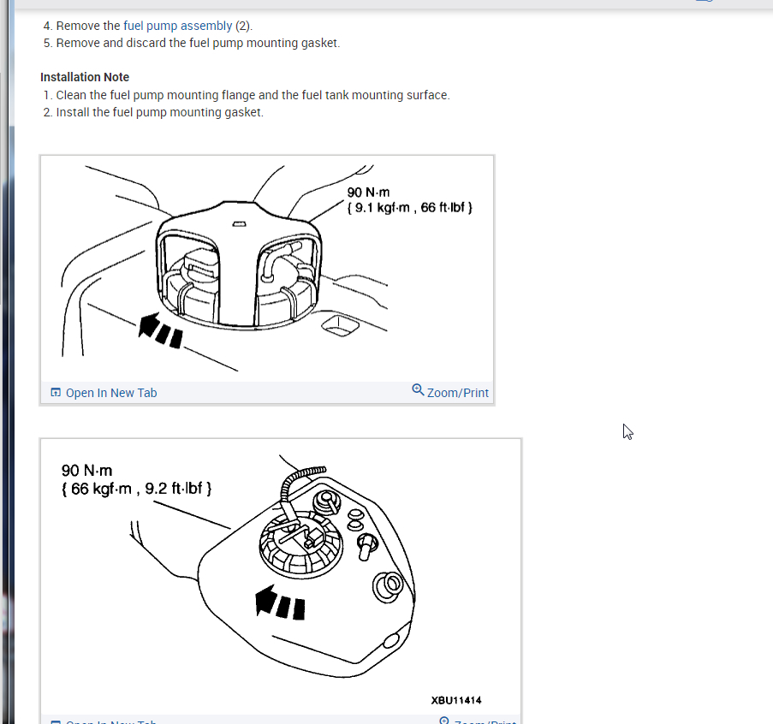The height and width of the screenshot is (724, 773).
Task: Click the new-tab icon under the second diagram
Action: click(56, 721)
